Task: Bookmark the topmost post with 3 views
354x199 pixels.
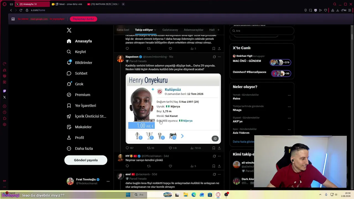Action: click(214, 49)
